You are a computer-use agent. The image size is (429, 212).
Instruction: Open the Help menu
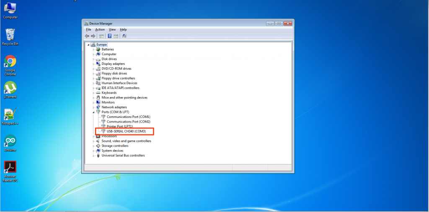123,30
